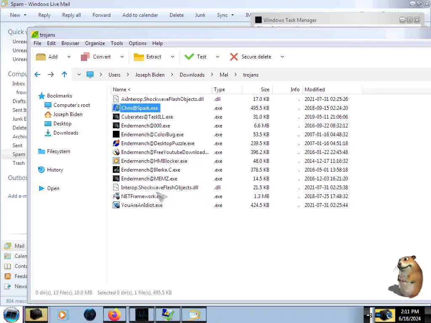Click Users in the breadcrumb path

tap(114, 75)
